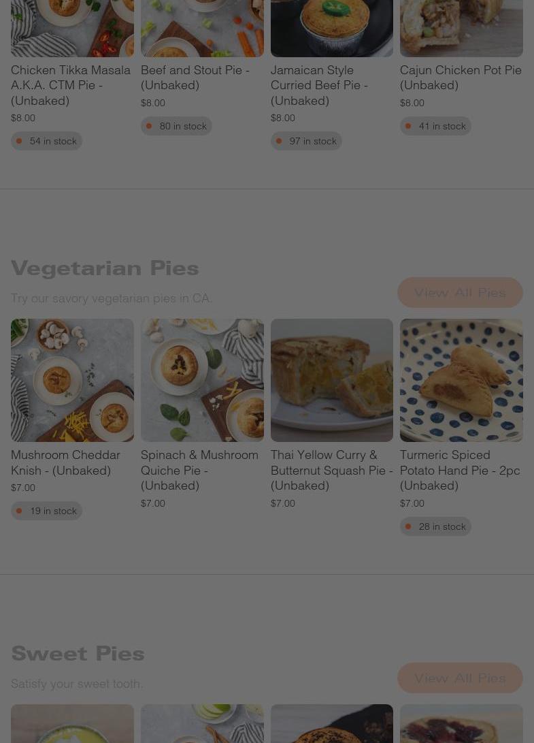Click the Spinach & Mushroom Quiche Pie photo
The height and width of the screenshot is (743, 534).
click(x=202, y=380)
